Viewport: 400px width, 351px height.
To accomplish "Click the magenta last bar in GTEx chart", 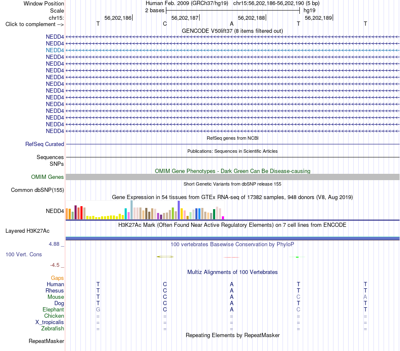I will [223, 218].
